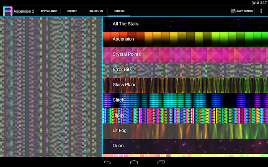
Task: Select the Orion preset
Action: pos(185,146)
